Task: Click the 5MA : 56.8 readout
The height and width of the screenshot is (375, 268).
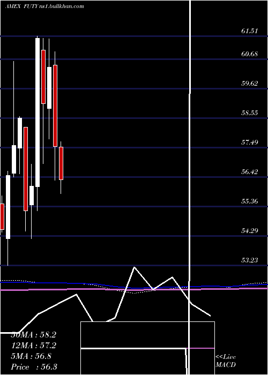Action: [x=31, y=356]
